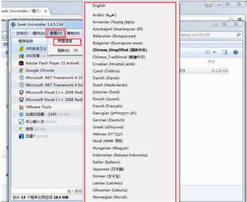Select Bulgarian language entry

118,43
